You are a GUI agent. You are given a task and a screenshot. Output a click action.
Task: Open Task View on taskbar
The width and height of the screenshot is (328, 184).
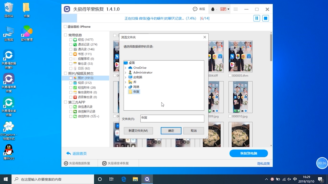click(x=111, y=179)
